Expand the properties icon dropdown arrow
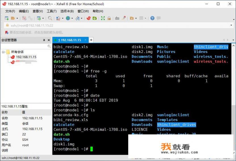 (x=43, y=18)
